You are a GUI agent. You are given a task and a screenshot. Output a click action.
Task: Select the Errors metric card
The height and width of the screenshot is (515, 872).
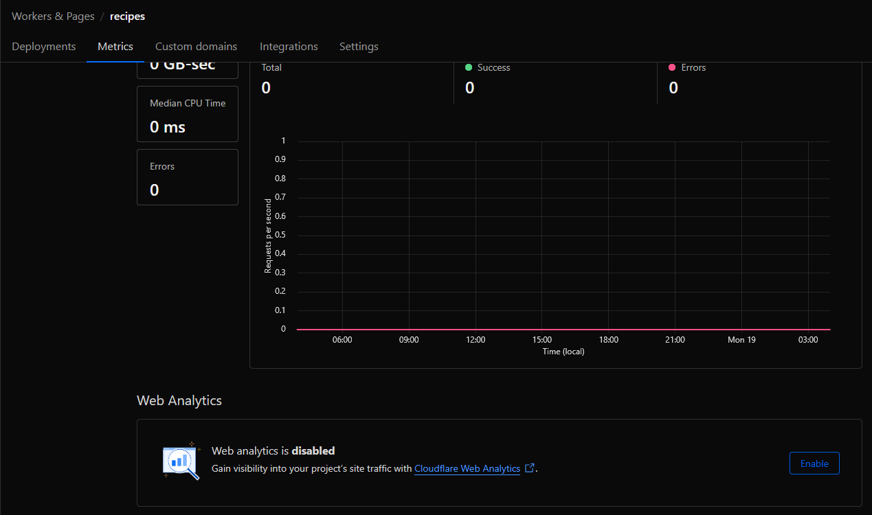(188, 177)
